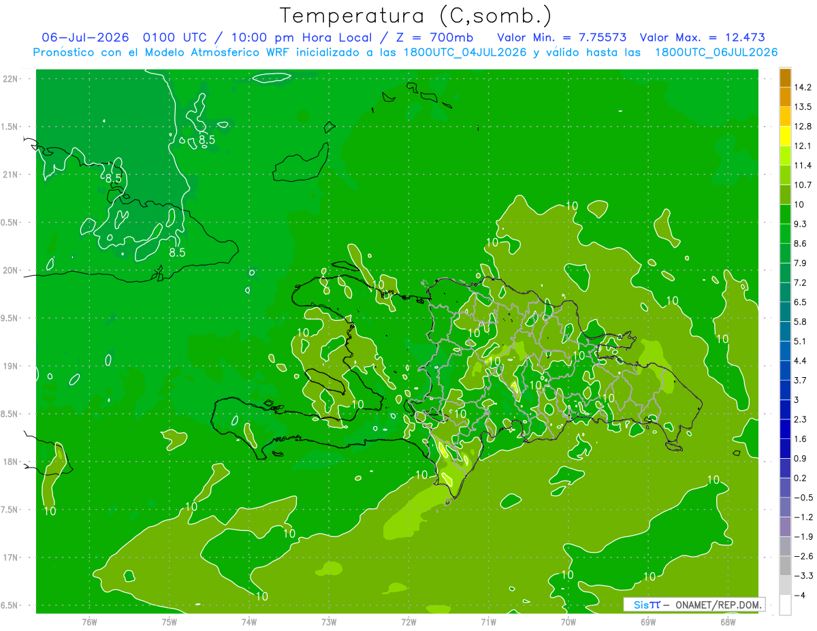Click the "11.4" color bar label
817x631 pixels.
coord(803,165)
